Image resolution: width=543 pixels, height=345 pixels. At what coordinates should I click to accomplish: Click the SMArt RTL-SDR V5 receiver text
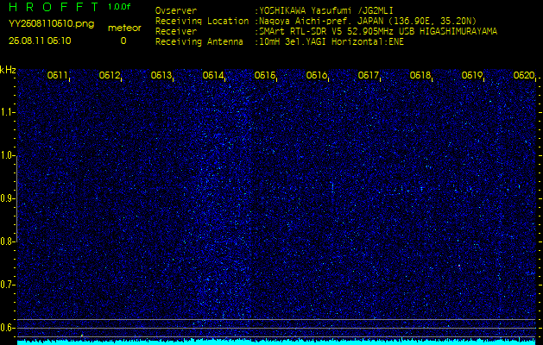point(376,32)
